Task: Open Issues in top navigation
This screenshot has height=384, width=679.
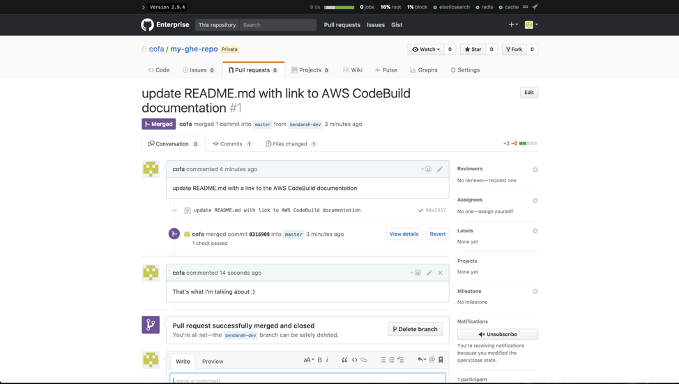Action: pyautogui.click(x=376, y=25)
